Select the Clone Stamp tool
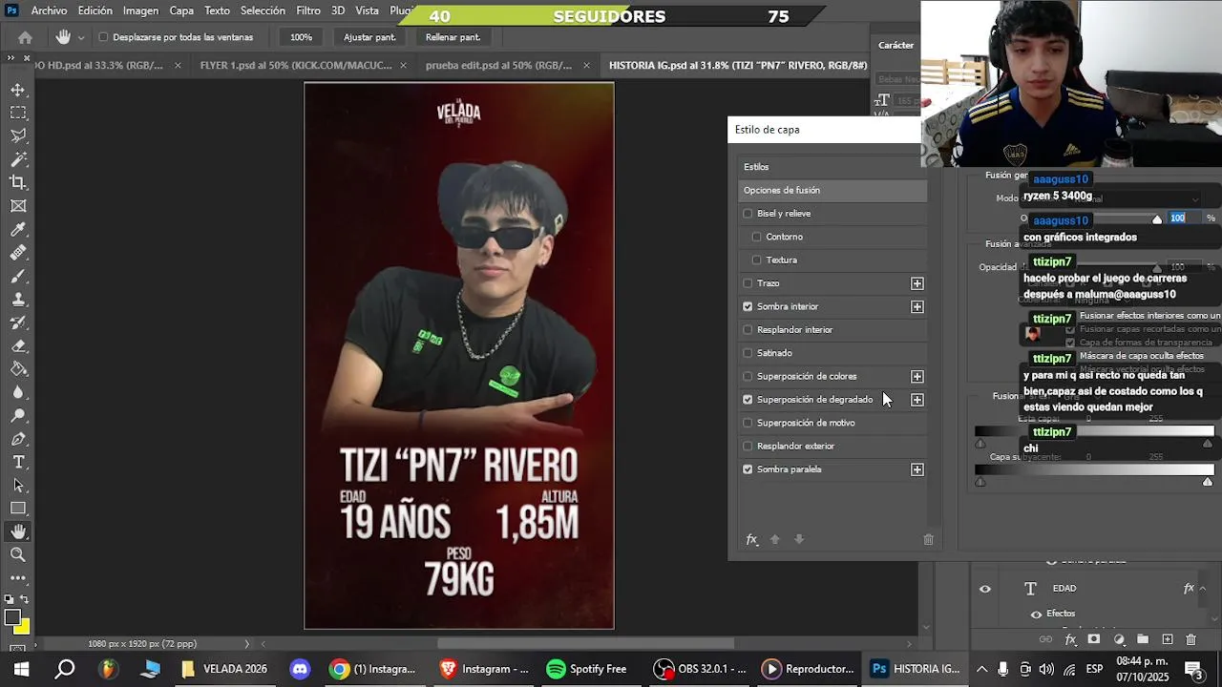The width and height of the screenshot is (1222, 687). click(18, 299)
